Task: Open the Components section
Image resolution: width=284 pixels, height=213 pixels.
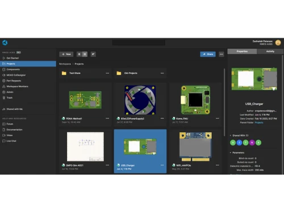Action: [x=13, y=69]
